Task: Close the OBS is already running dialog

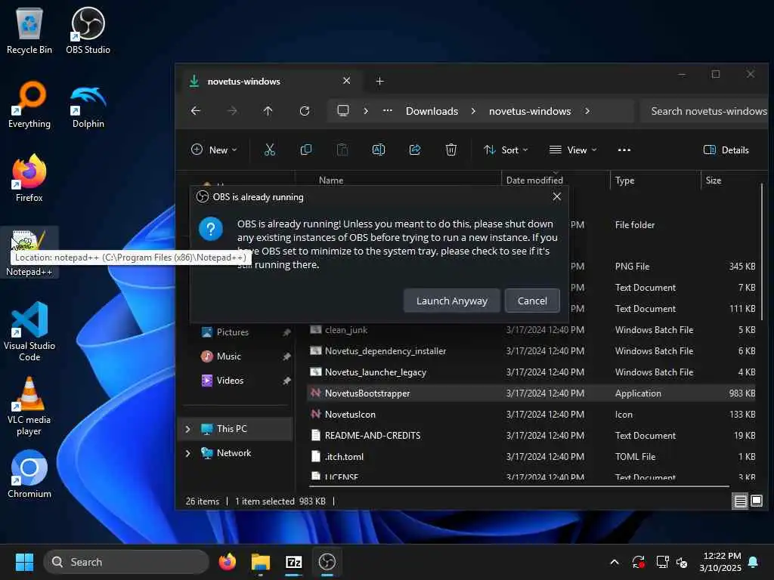Action: tap(557, 196)
